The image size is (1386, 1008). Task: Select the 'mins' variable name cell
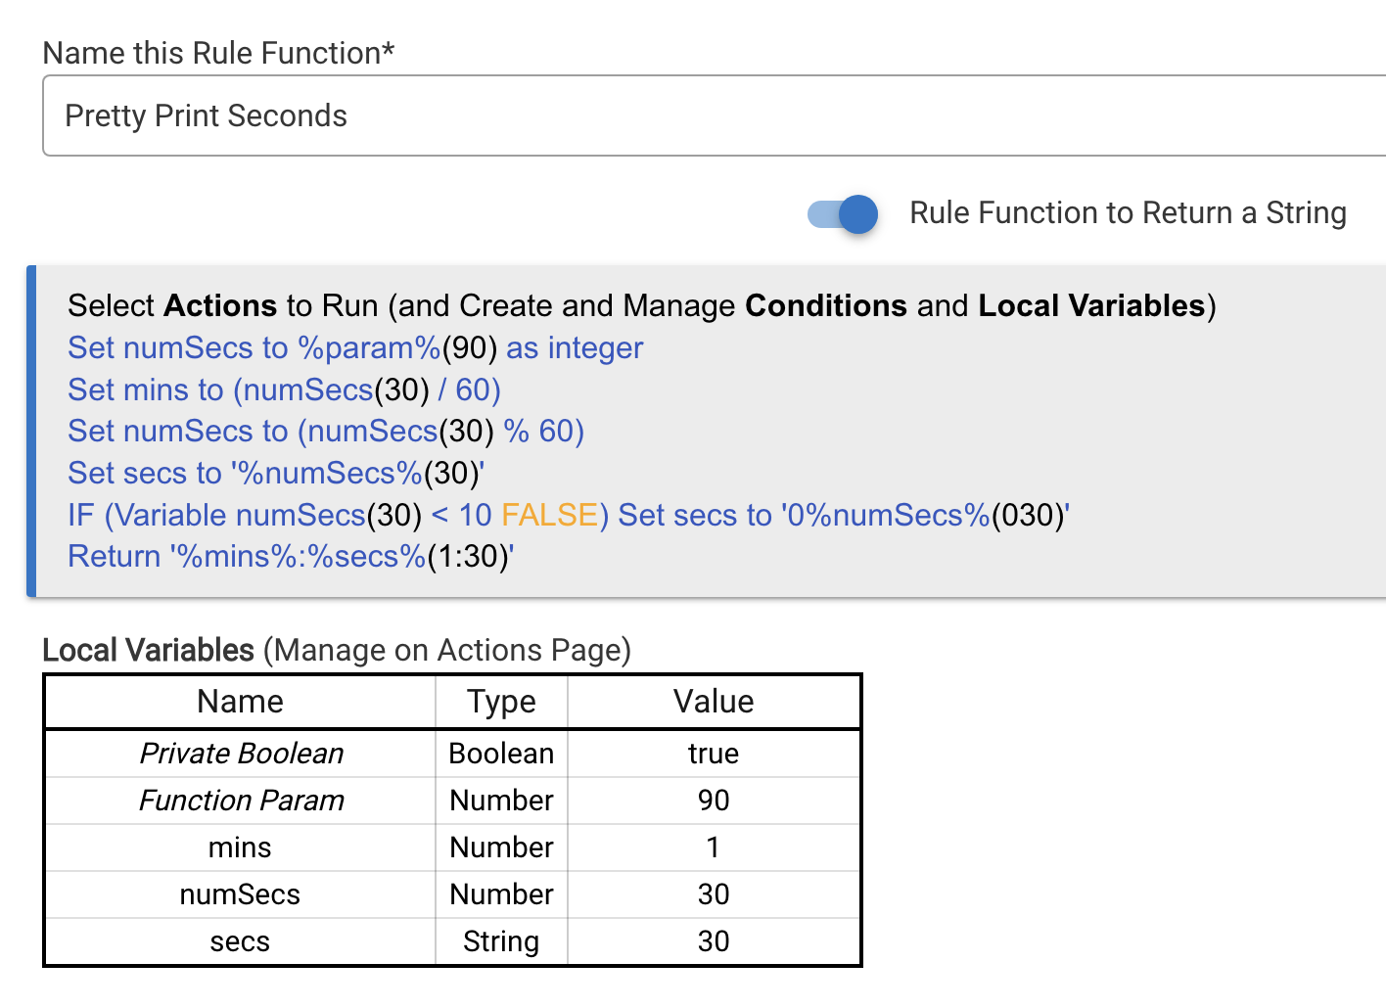click(240, 848)
